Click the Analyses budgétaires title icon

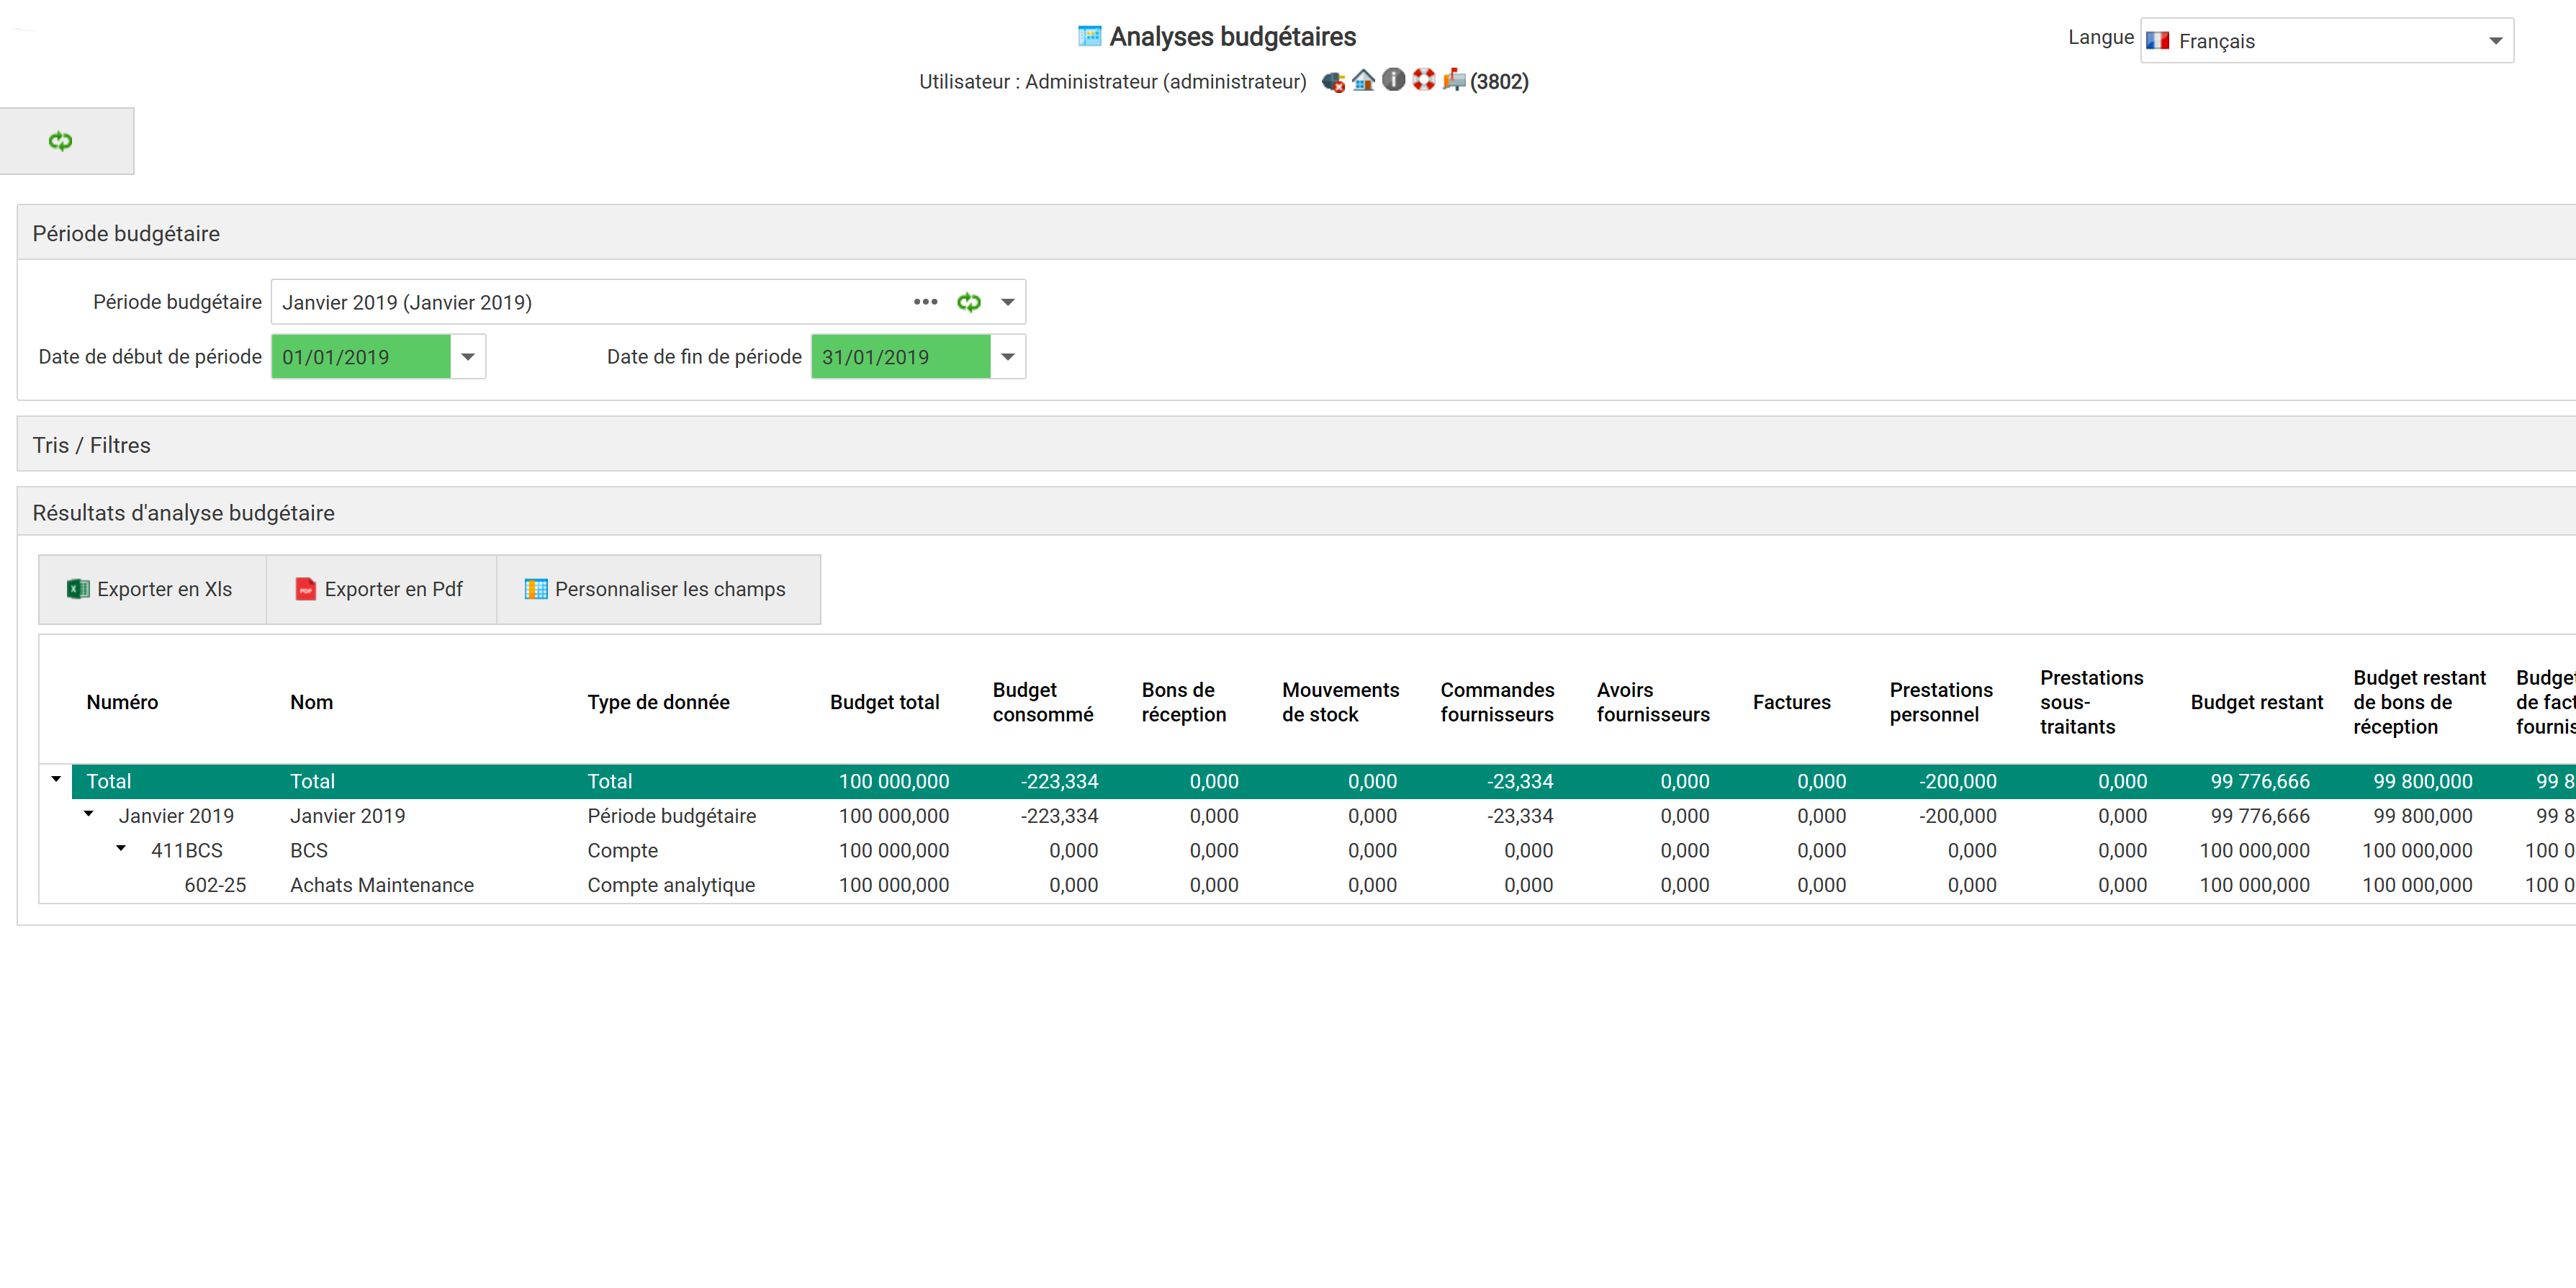pyautogui.click(x=1089, y=36)
